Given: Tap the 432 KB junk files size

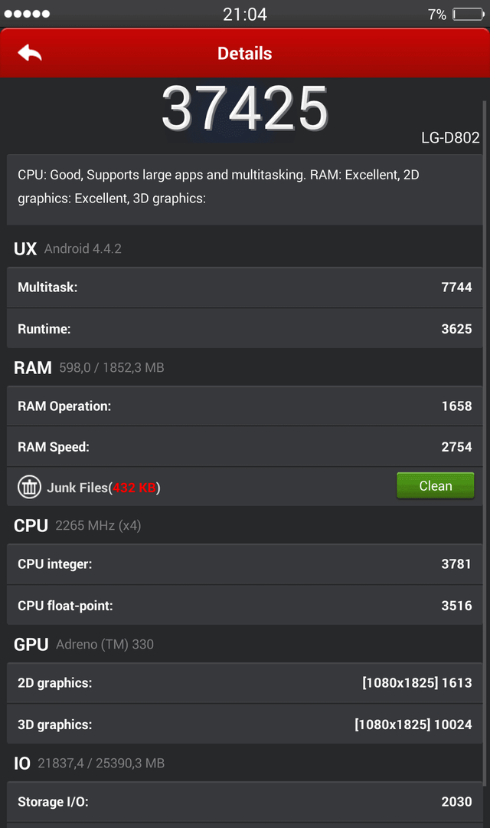Looking at the screenshot, I should pos(134,488).
